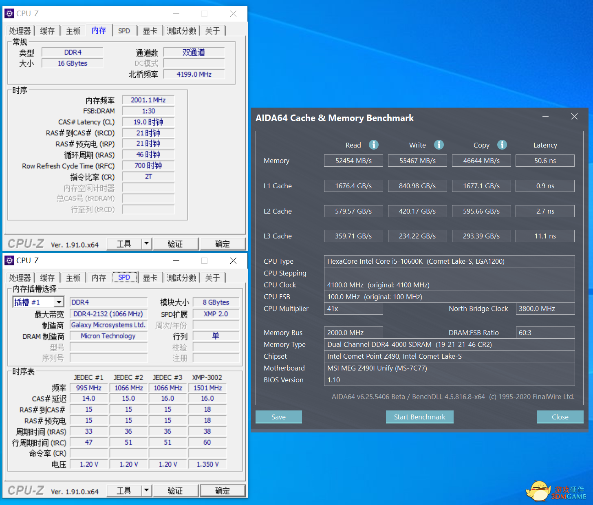Viewport: 593px width, 505px height.
Task: Click L2 Cache write value 420.17 GB/s
Action: click(x=417, y=211)
